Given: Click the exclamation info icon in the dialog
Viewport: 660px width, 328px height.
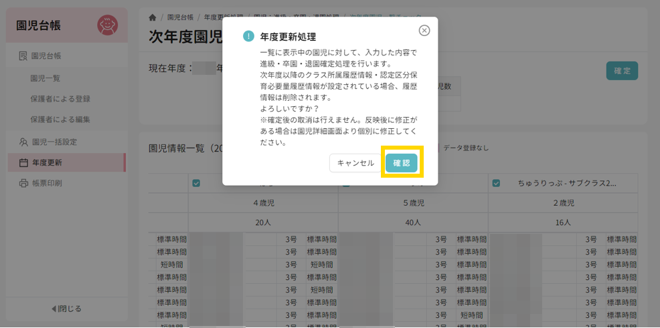Looking at the screenshot, I should click(249, 37).
